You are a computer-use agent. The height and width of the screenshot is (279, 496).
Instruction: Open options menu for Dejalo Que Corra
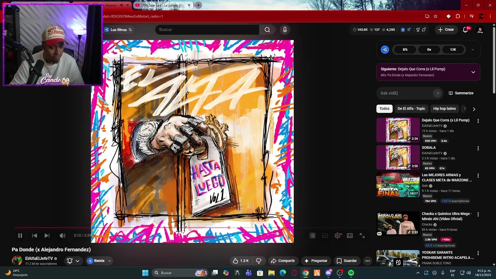pos(478,121)
